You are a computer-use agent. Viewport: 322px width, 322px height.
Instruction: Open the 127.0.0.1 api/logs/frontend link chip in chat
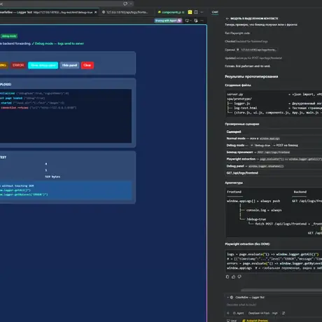point(257,50)
